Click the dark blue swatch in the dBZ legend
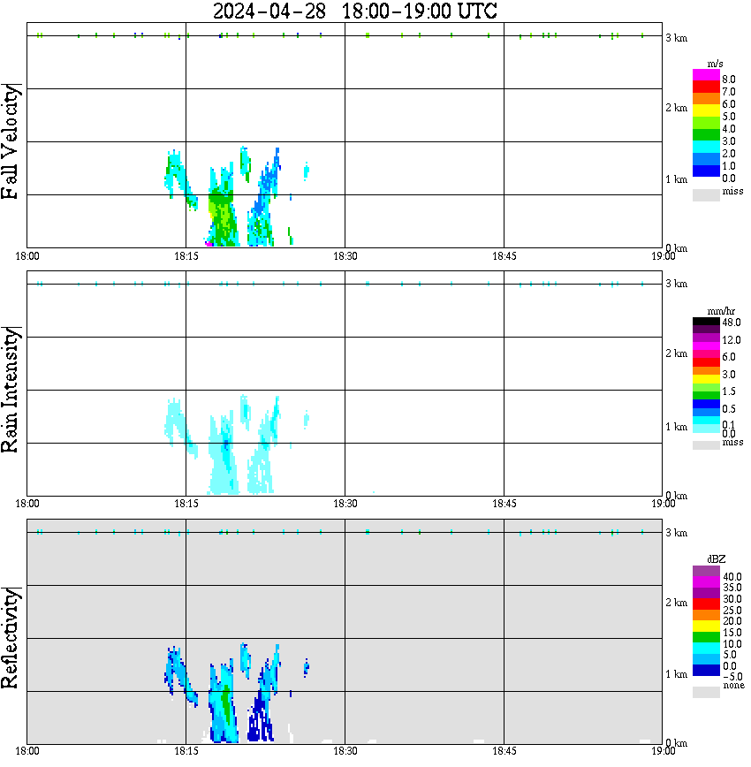 point(706,670)
